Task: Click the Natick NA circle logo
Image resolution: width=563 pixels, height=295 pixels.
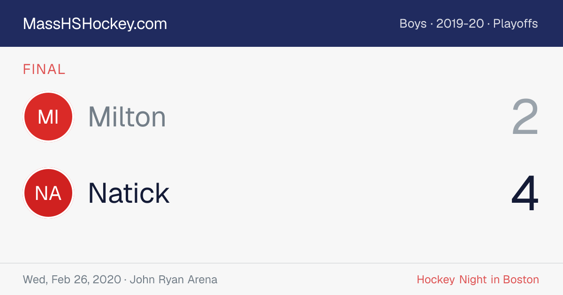Action: pyautogui.click(x=48, y=193)
